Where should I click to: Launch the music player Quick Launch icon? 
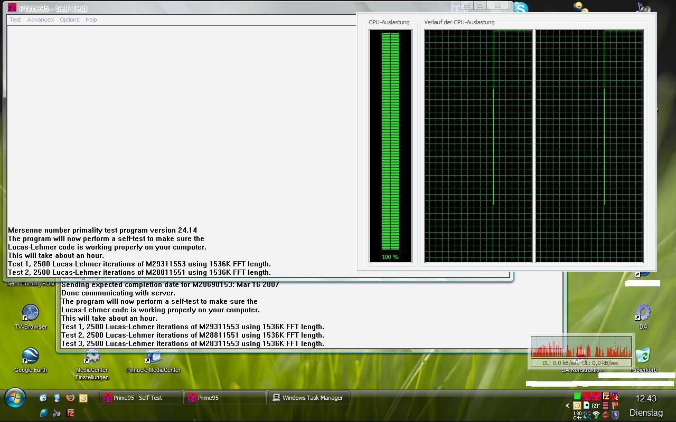pyautogui.click(x=57, y=413)
